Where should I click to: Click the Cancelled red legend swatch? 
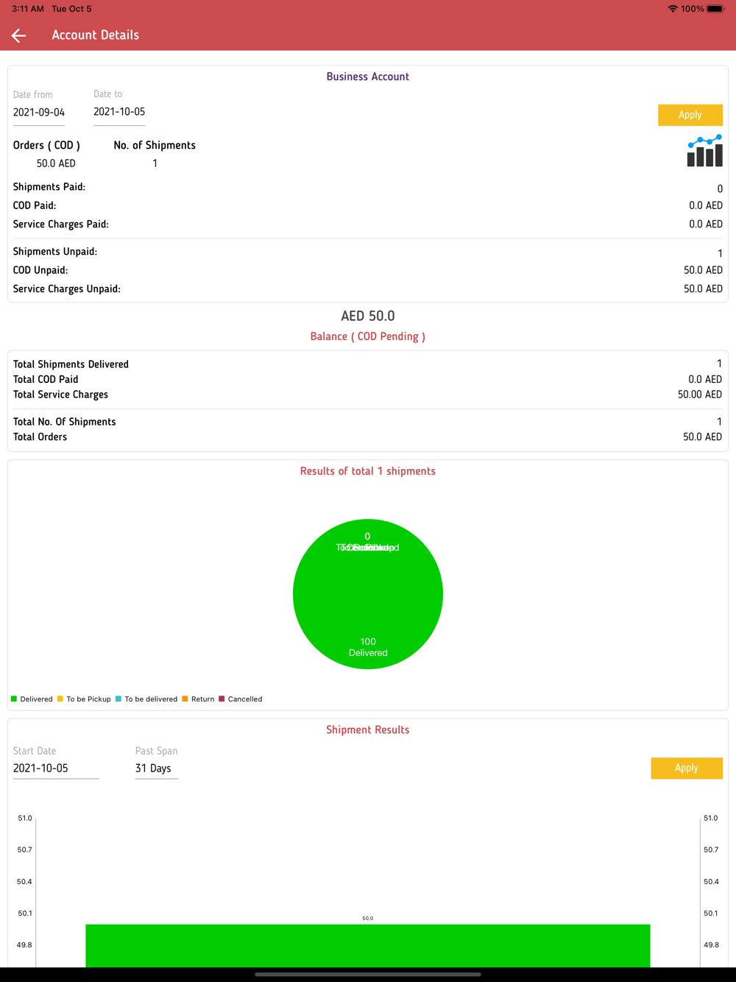(x=222, y=699)
